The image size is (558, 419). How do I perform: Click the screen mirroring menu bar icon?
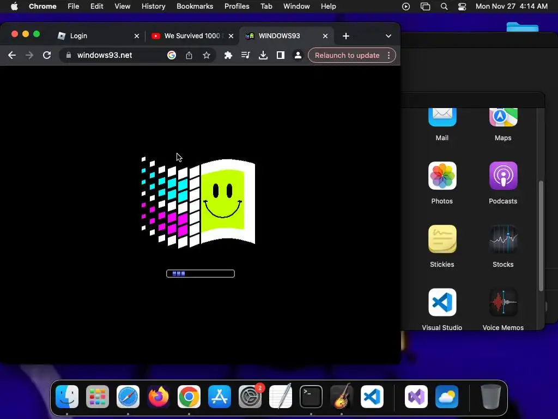[x=425, y=6]
